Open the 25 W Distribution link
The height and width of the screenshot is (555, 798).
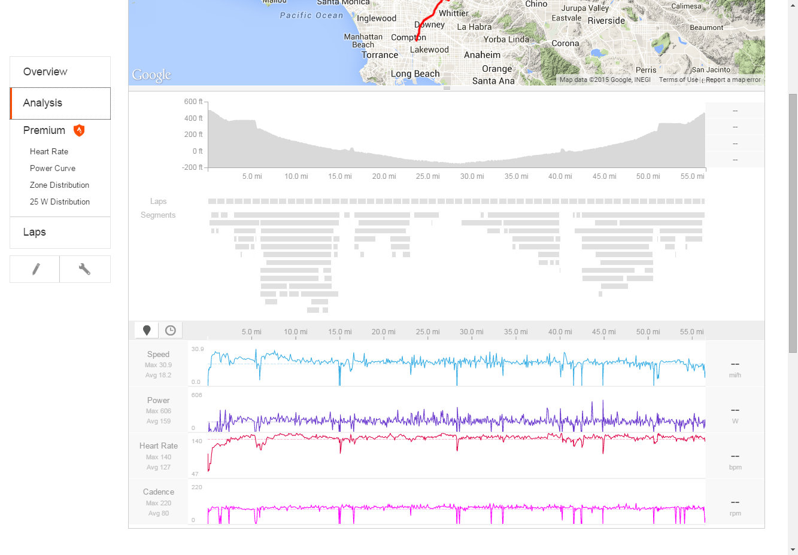click(60, 202)
